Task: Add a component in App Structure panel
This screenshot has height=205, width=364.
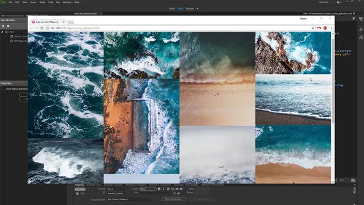Action: [3, 26]
